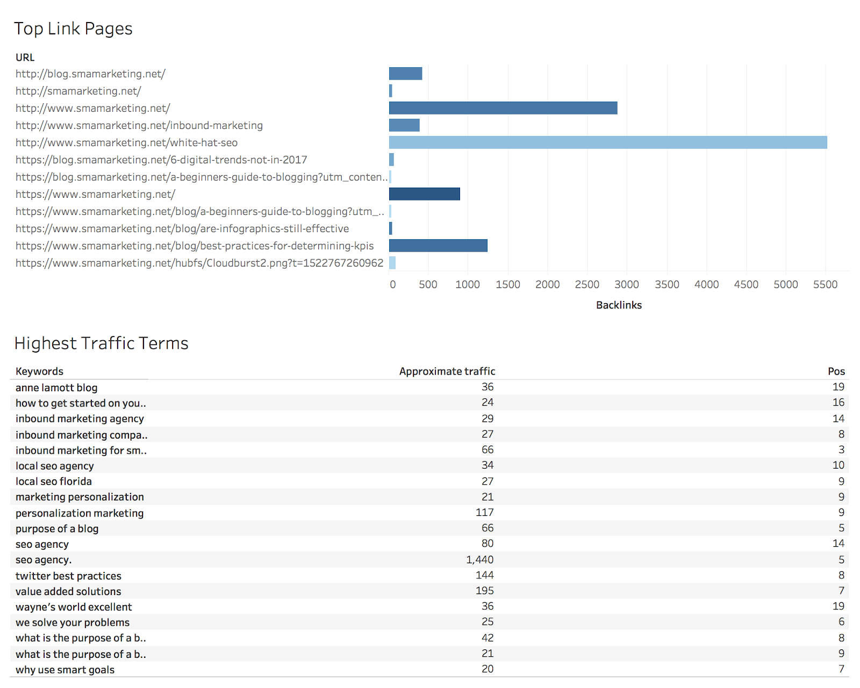This screenshot has height=688, width=860.
Task: Click the best-practices-for-determining-kpis bar
Action: [438, 246]
